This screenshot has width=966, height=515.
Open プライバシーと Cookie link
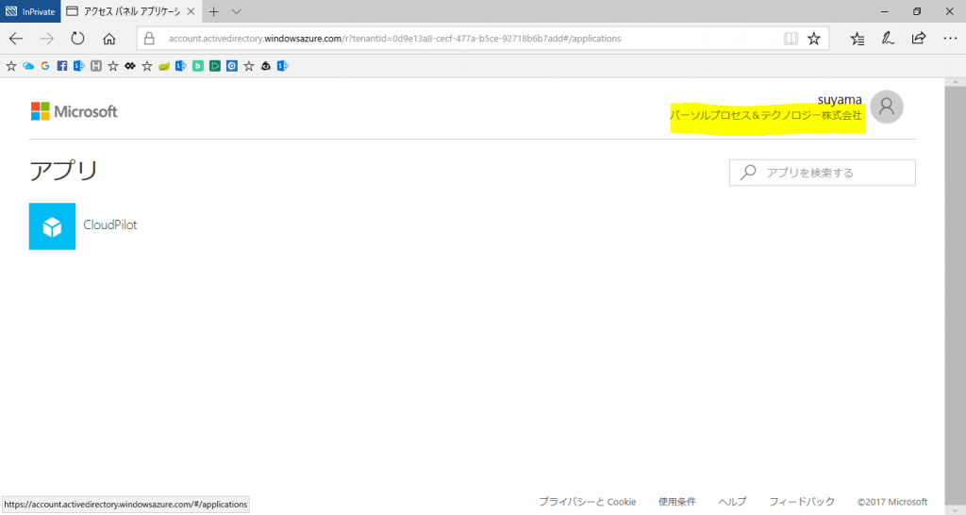pos(587,502)
